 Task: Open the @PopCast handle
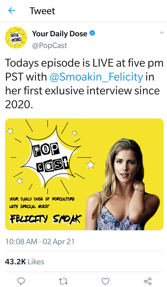click(50, 46)
